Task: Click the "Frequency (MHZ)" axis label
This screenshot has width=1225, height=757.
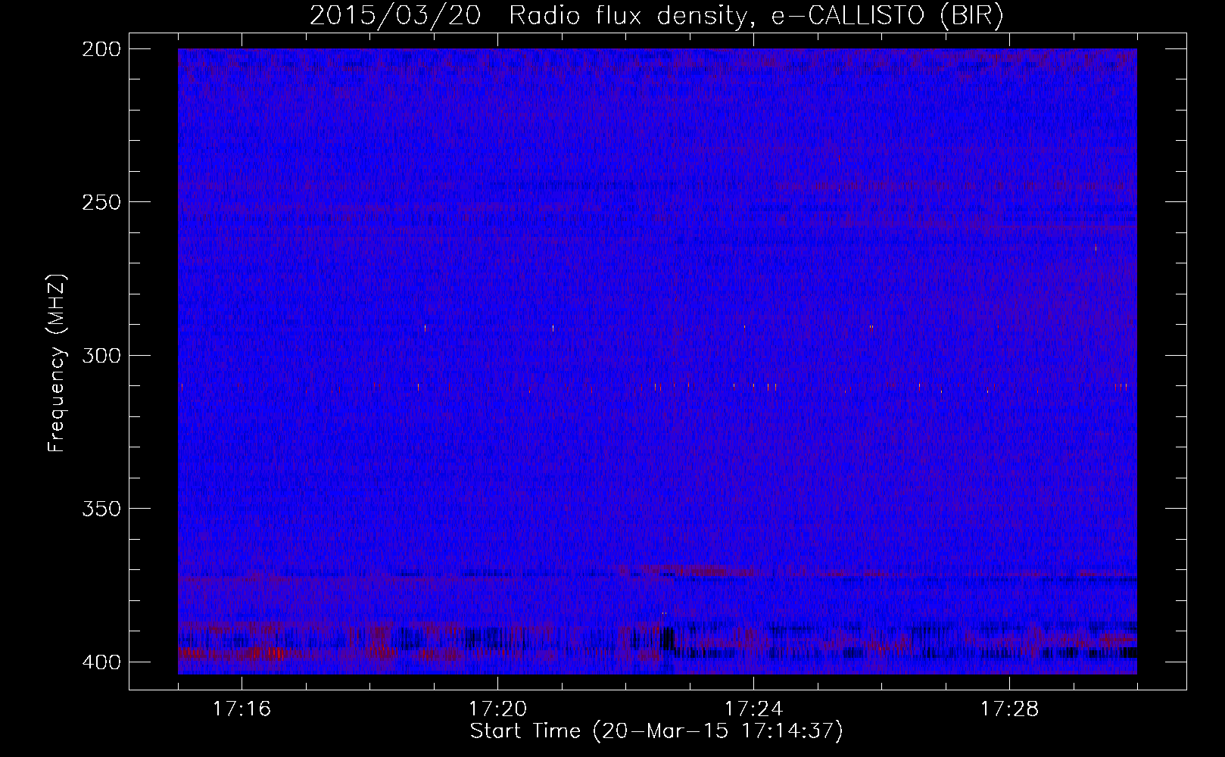Action: 57,363
